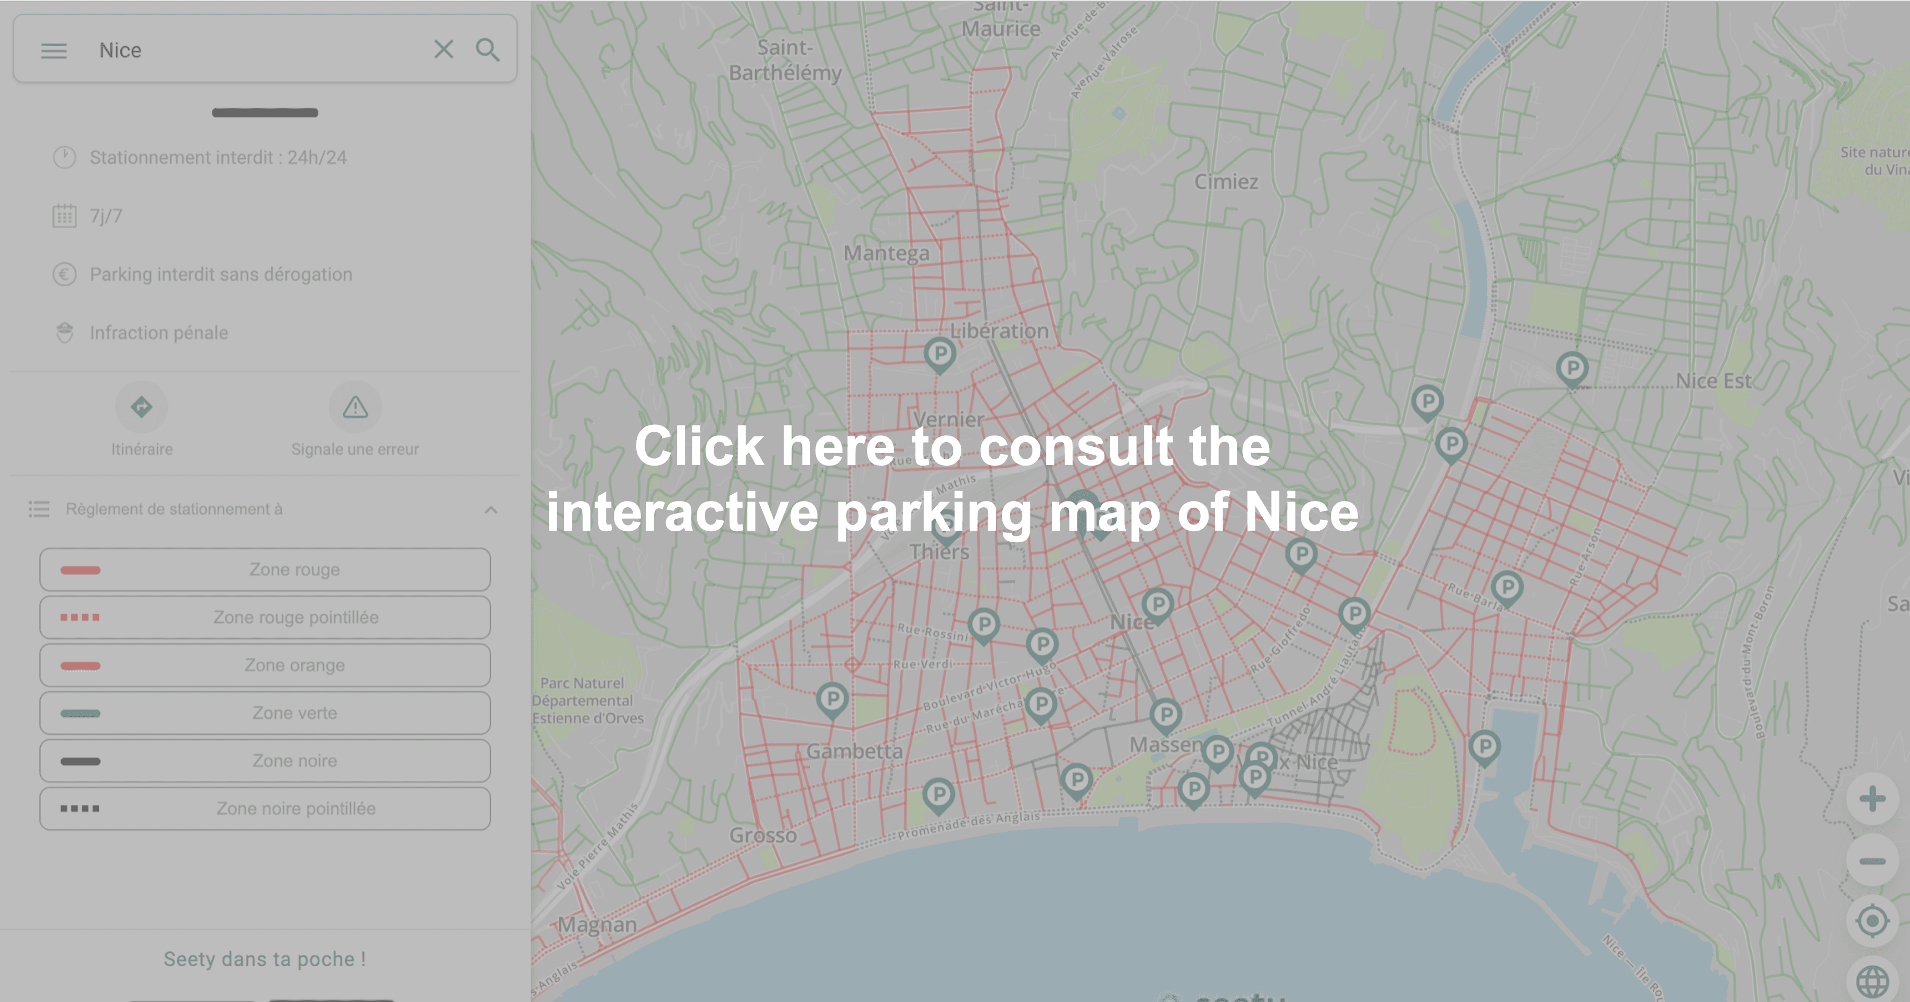Click the Zone orange legend entry
The width and height of the screenshot is (1910, 1002).
click(x=265, y=665)
